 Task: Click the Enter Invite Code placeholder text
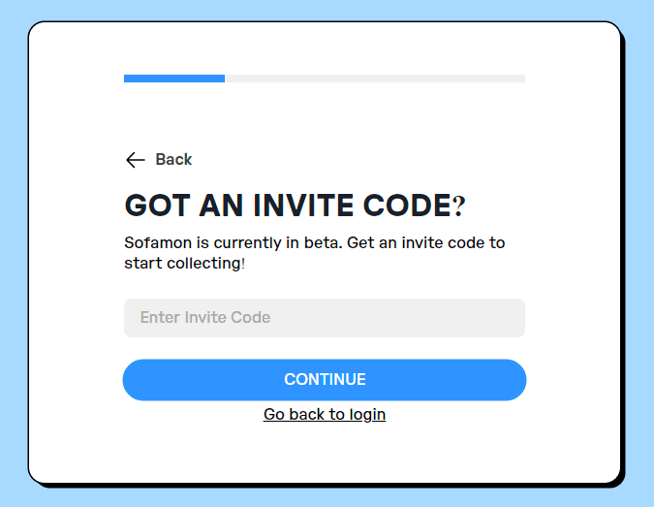[x=205, y=318]
